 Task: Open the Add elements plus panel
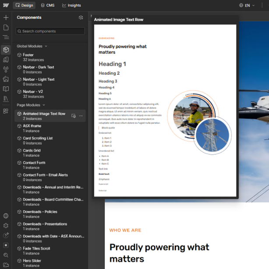pyautogui.click(x=6, y=18)
